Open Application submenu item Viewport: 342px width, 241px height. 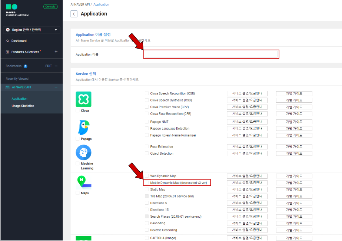pos(19,99)
